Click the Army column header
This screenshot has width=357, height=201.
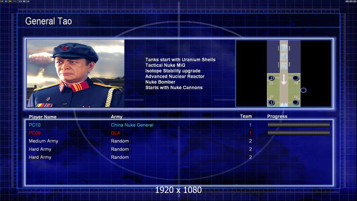tap(117, 117)
